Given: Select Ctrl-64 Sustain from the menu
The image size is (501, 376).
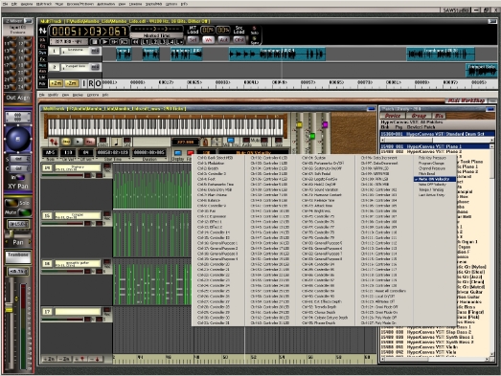Looking at the screenshot, I should pos(313,158).
